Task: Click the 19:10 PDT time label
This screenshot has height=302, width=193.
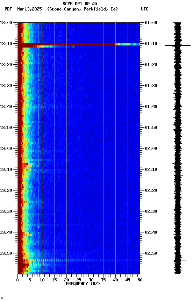Action: click(6, 170)
